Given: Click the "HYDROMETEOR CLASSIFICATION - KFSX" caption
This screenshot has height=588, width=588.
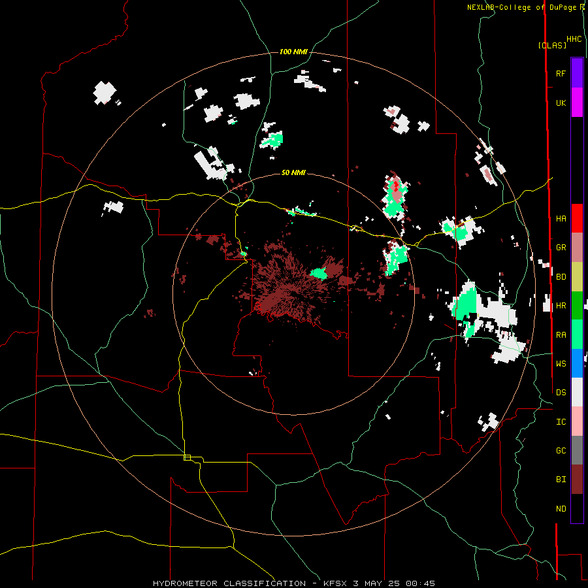Looking at the screenshot, I should 252,583.
